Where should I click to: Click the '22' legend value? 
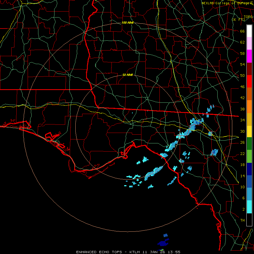tap(242, 154)
